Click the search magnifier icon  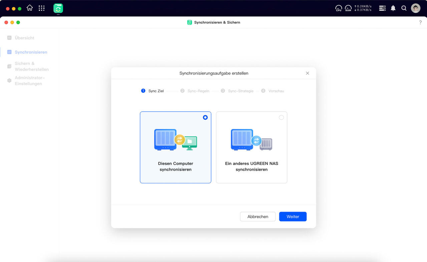pos(404,8)
